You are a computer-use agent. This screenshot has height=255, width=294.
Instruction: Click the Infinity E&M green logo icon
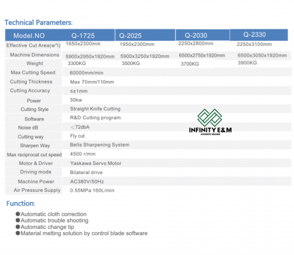point(210,118)
